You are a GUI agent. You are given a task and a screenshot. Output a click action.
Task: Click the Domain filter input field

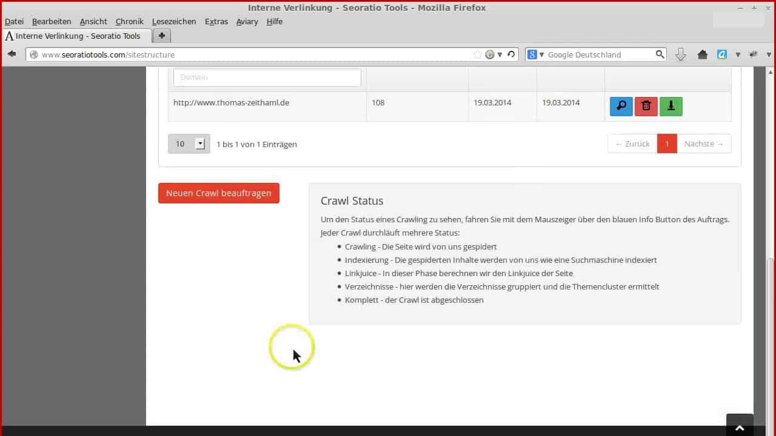[267, 77]
